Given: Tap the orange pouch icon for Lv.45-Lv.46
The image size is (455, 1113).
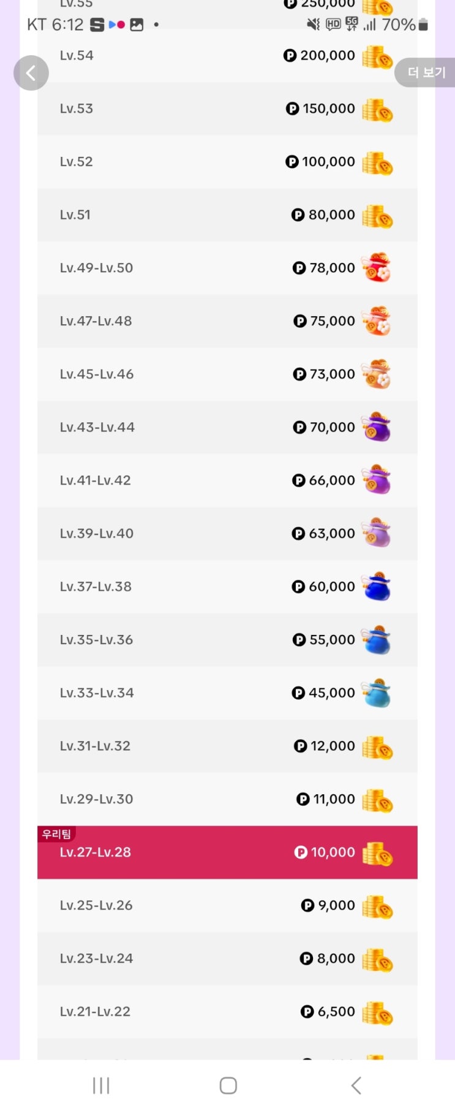Looking at the screenshot, I should point(376,374).
